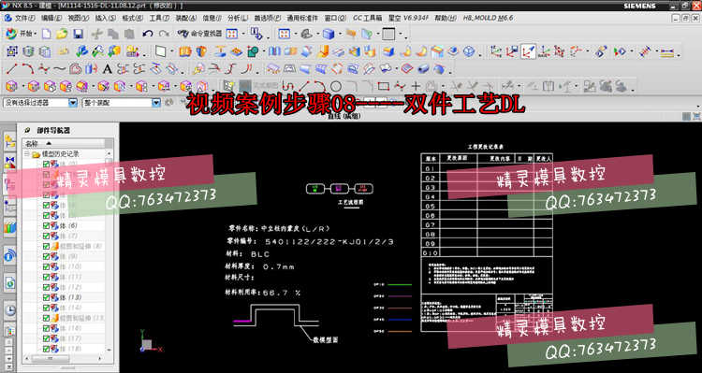Open the 帮助(H) menu

point(446,19)
